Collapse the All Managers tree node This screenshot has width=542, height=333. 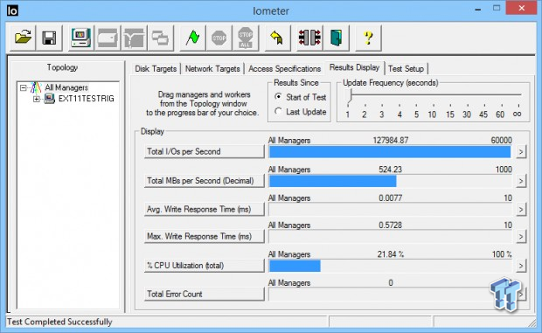(x=23, y=87)
